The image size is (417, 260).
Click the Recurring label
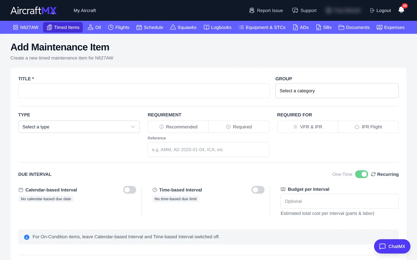click(x=388, y=174)
